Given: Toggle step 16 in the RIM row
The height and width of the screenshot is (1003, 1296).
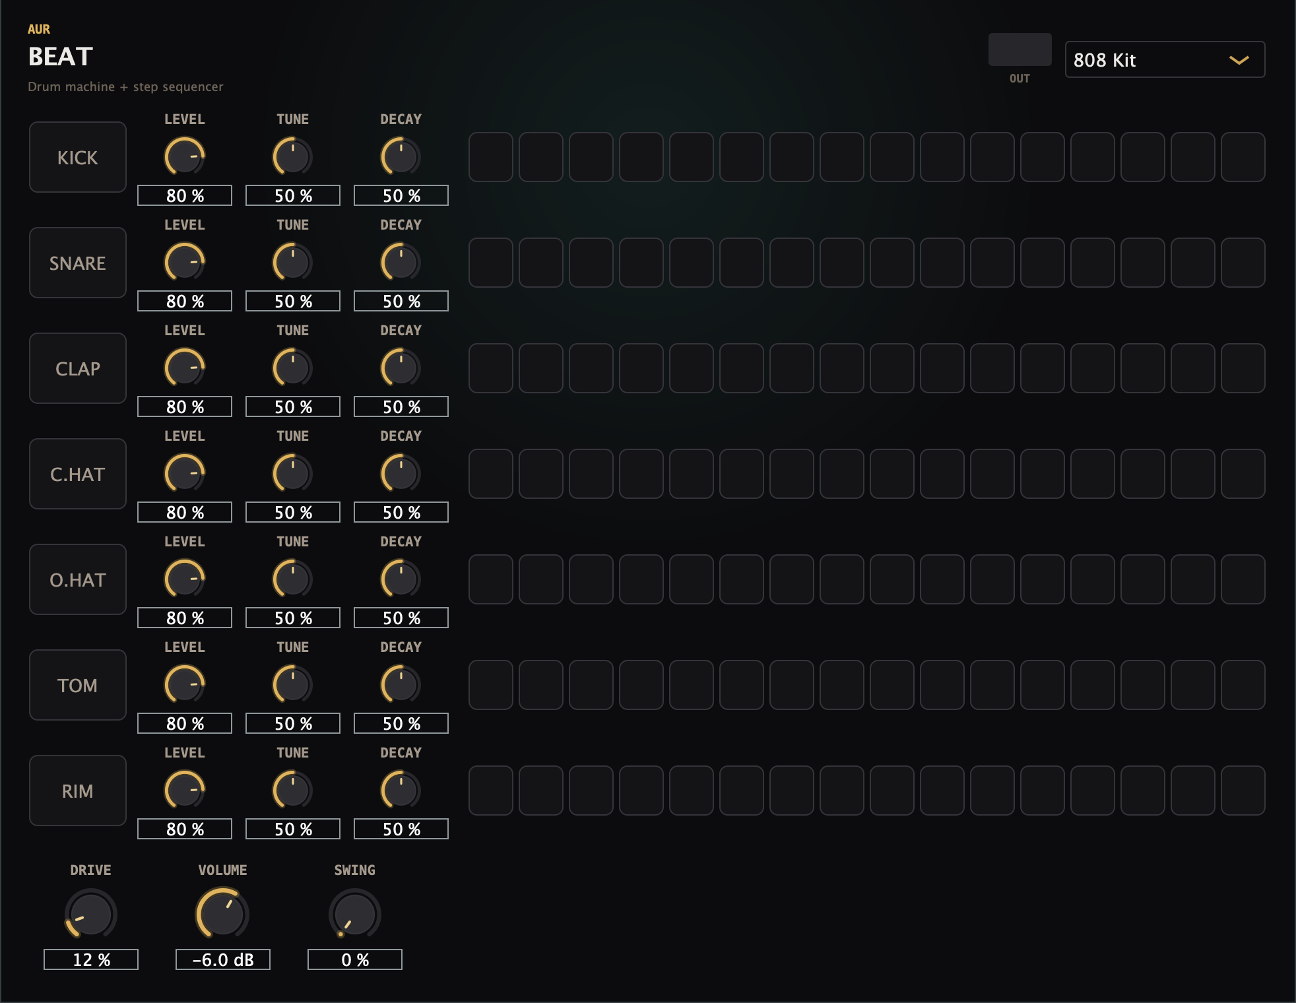Looking at the screenshot, I should (x=1243, y=791).
